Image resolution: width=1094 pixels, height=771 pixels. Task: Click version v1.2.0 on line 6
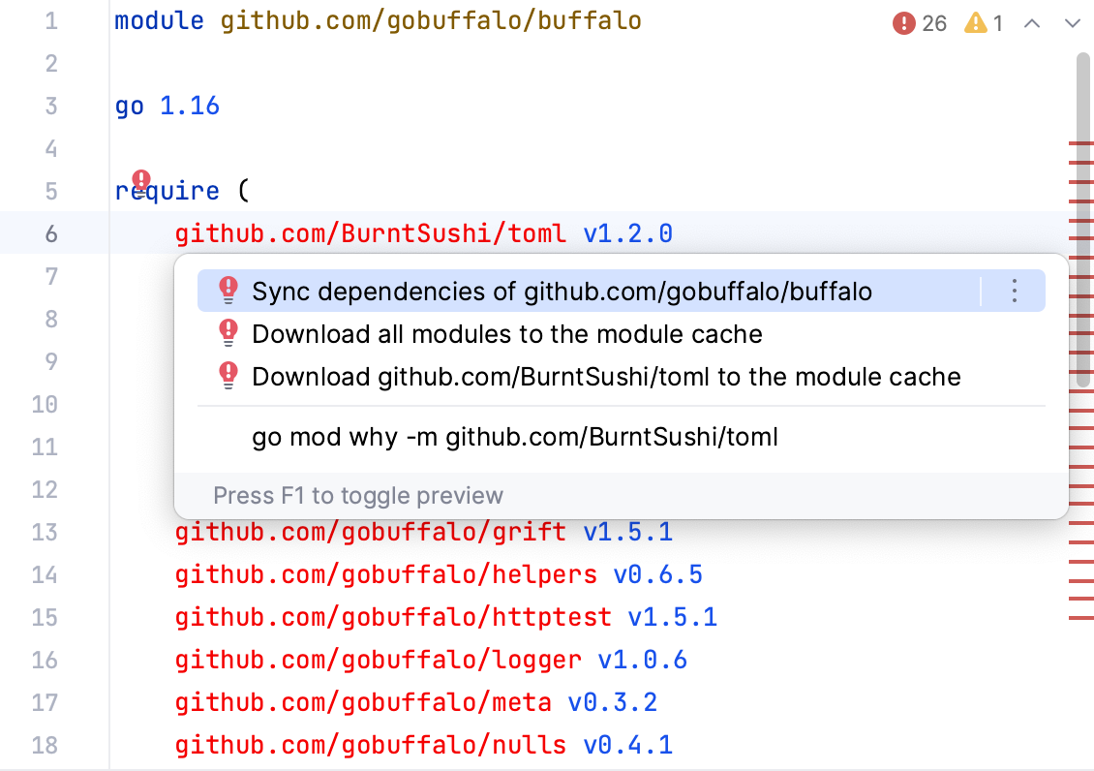click(x=627, y=233)
